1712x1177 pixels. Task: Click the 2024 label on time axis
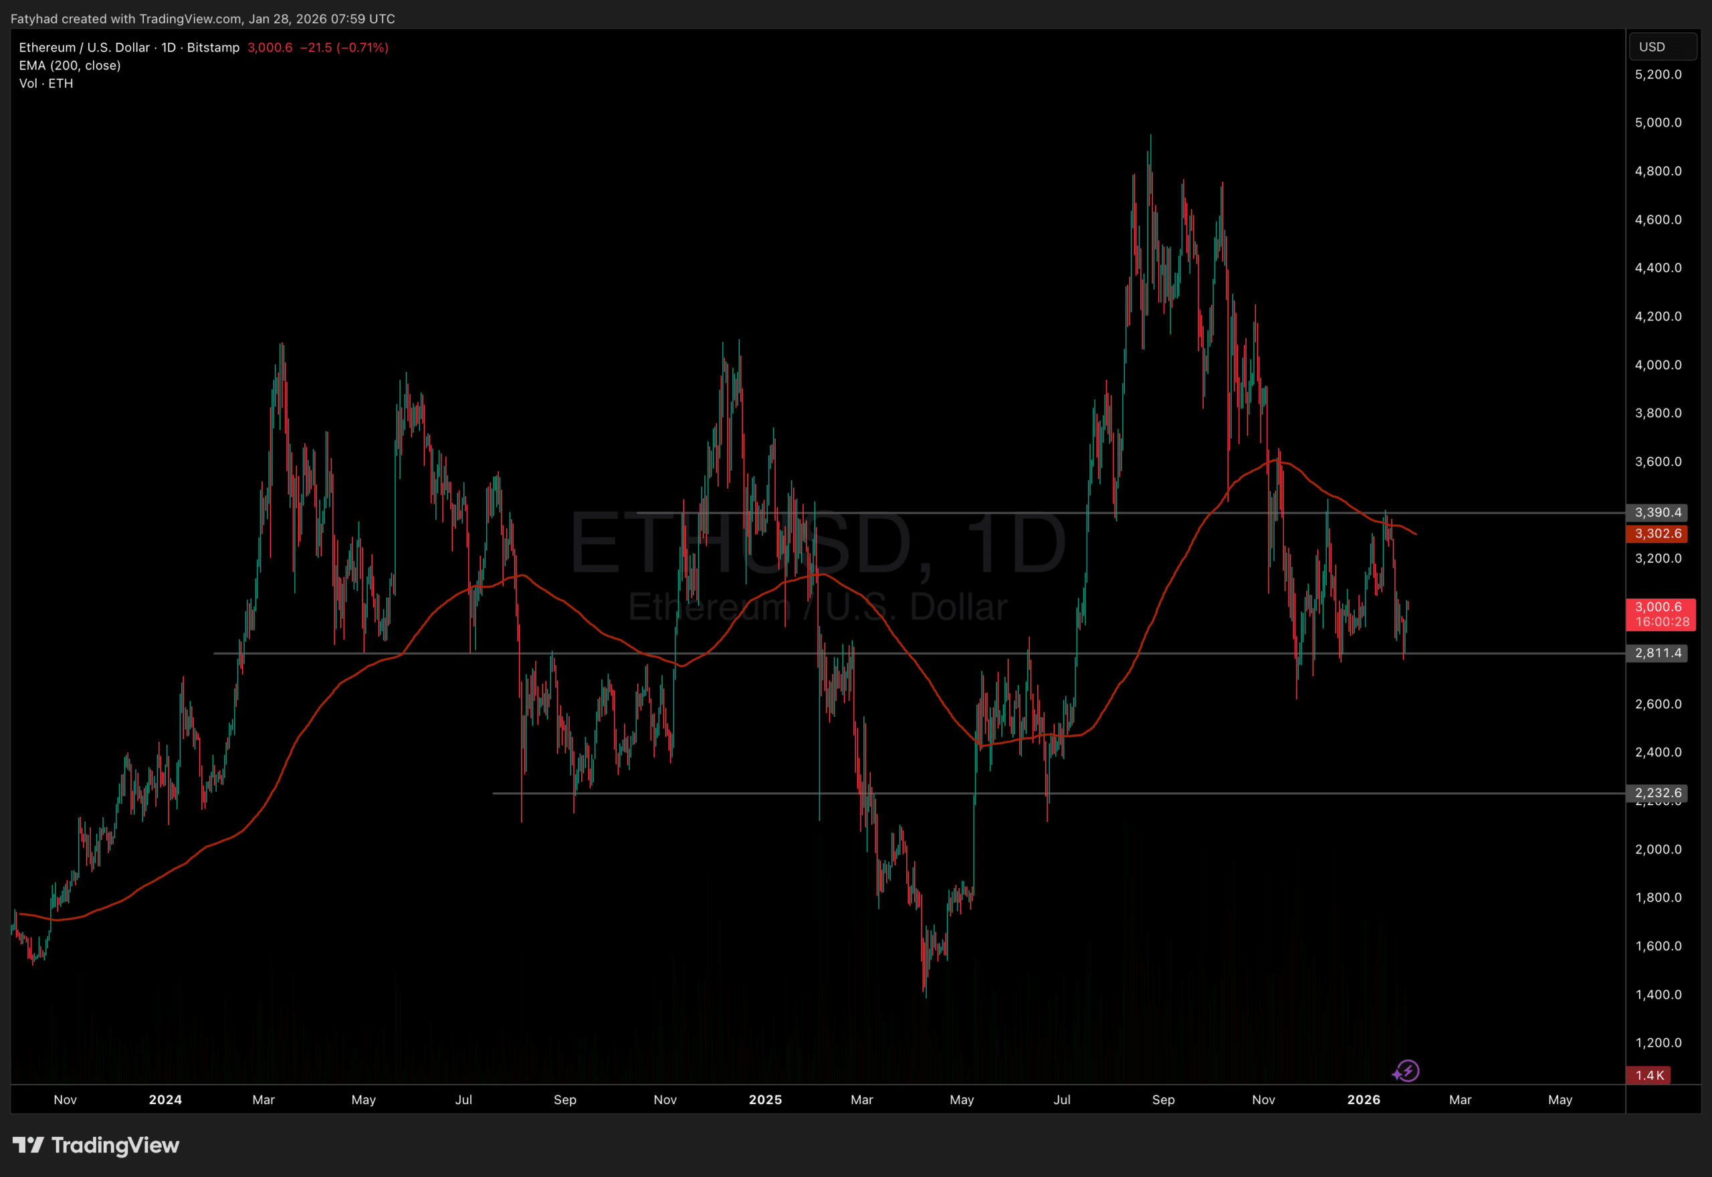coord(165,1099)
